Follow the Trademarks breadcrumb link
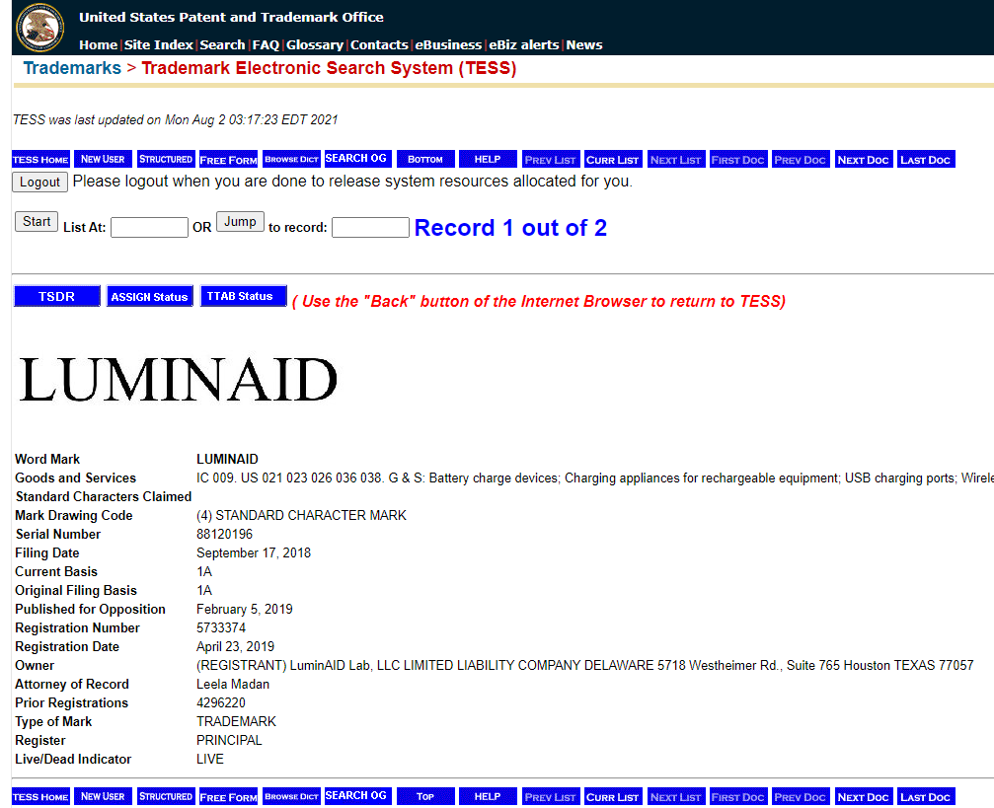The width and height of the screenshot is (994, 808). tap(72, 68)
